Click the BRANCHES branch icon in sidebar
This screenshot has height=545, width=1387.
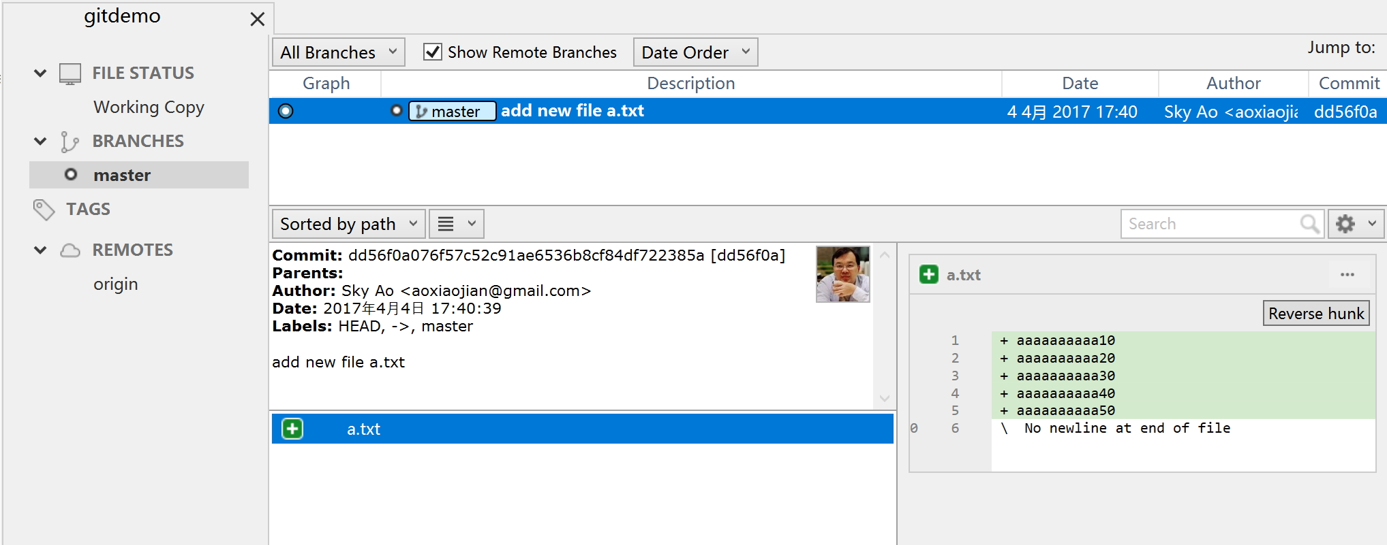click(x=70, y=142)
